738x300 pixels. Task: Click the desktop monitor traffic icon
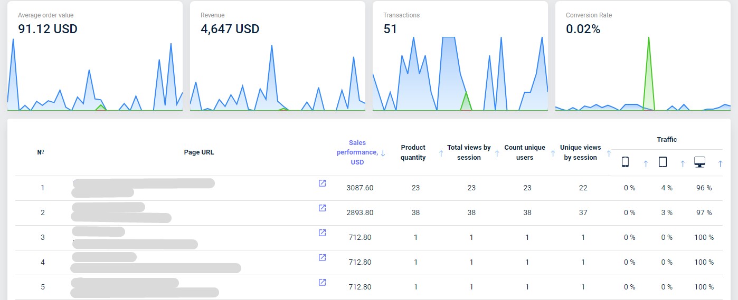point(700,162)
